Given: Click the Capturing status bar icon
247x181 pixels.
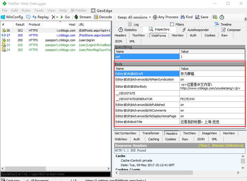Looking at the screenshot, I should (x=3, y=180).
